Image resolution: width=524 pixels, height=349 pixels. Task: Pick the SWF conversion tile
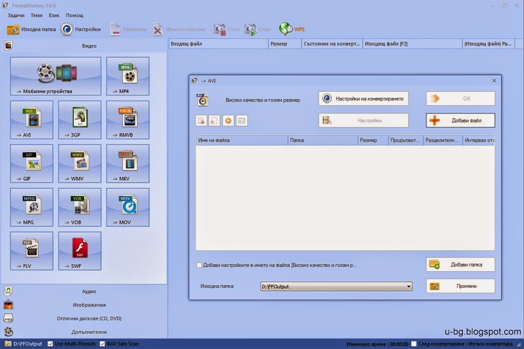[x=80, y=251]
